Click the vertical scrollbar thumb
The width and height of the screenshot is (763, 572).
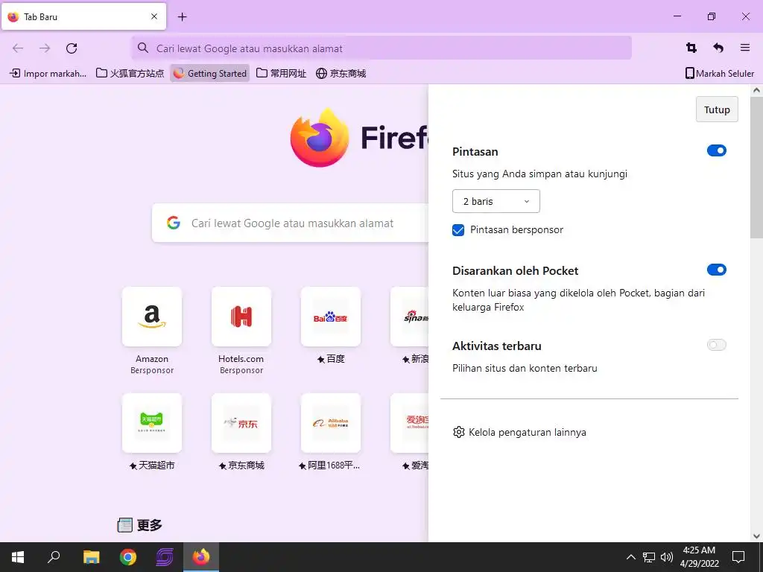pos(756,168)
